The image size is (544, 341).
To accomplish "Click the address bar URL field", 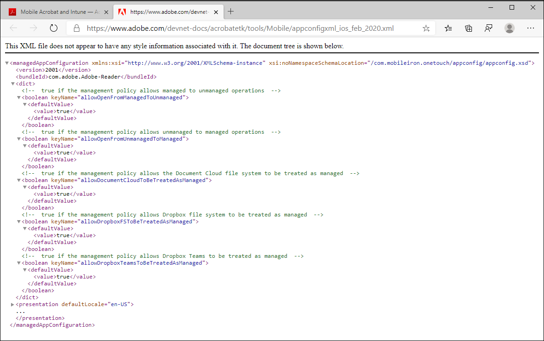I will point(240,28).
